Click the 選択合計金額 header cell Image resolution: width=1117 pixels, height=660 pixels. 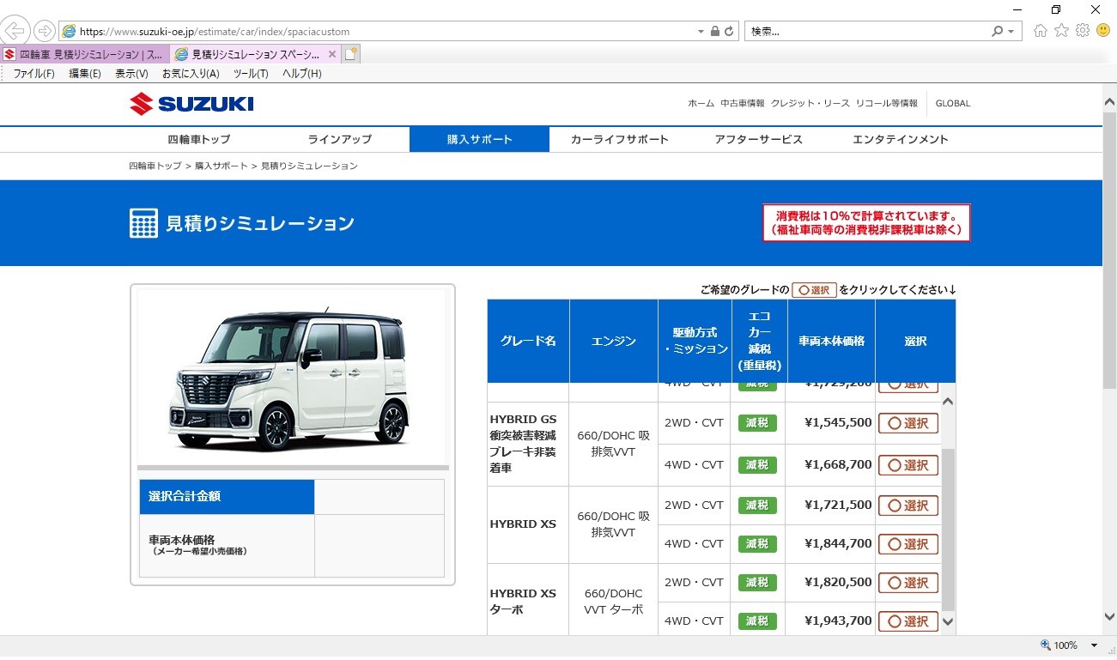(x=227, y=496)
